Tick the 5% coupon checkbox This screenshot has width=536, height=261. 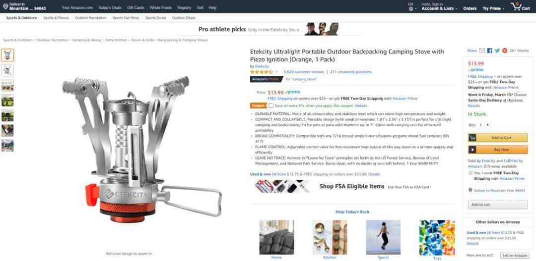(271, 106)
